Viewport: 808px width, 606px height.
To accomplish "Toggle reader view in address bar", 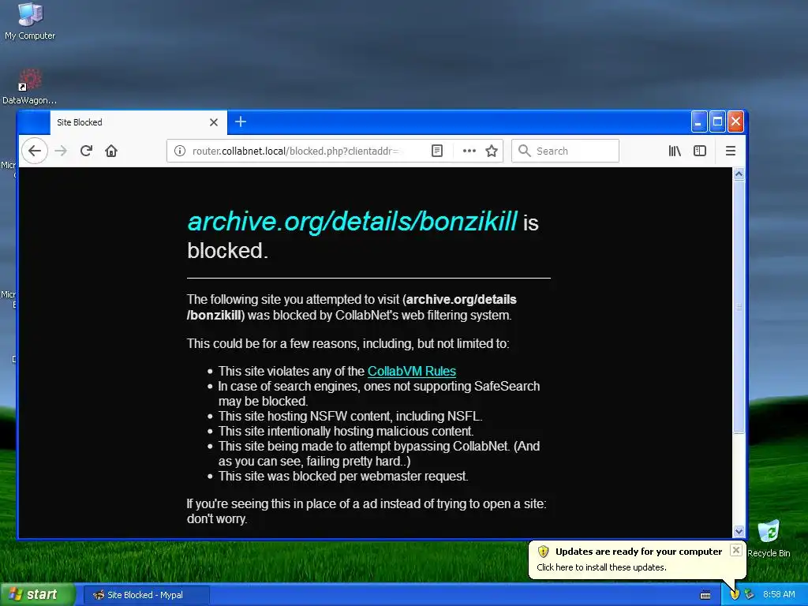I will pos(437,151).
